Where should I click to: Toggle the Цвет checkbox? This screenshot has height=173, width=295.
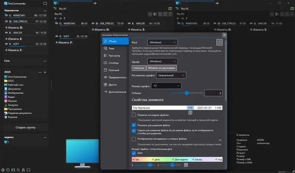pyautogui.click(x=134, y=153)
